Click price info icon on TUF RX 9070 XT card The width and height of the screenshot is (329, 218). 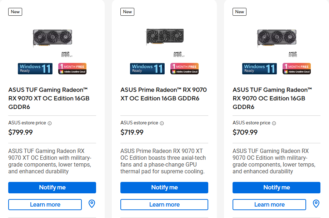coord(50,123)
